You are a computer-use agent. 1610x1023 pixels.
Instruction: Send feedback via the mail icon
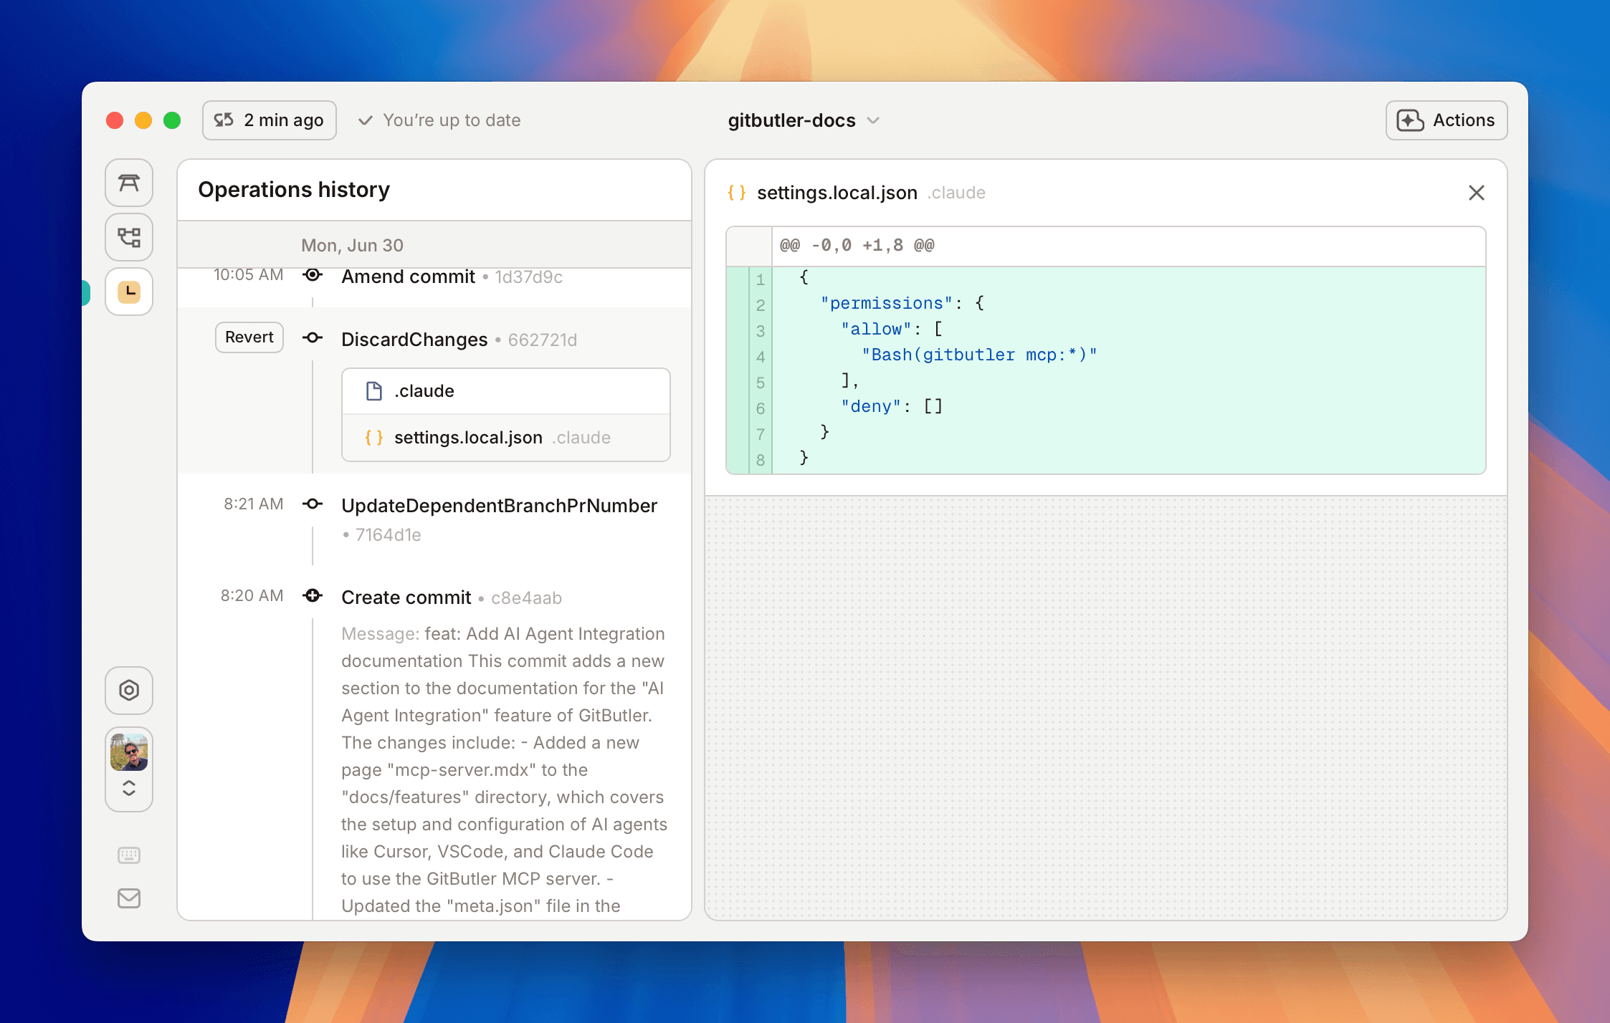pos(129,898)
